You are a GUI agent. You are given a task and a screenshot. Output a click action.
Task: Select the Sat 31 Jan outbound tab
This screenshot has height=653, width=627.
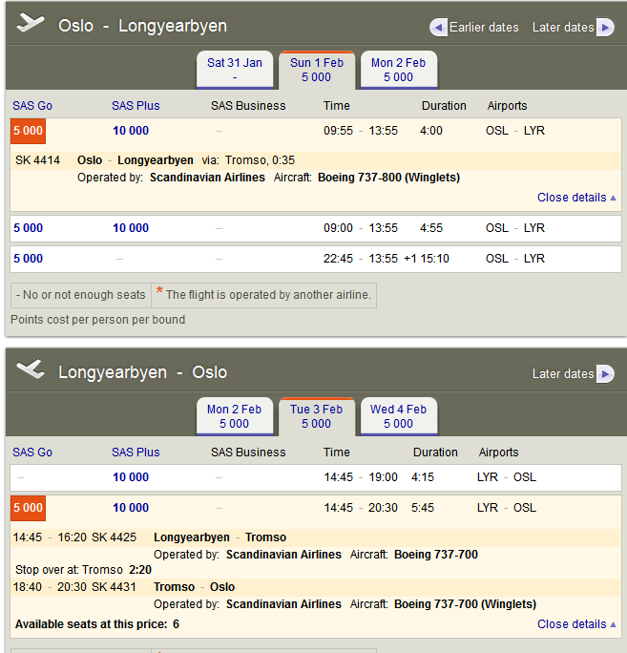(235, 70)
